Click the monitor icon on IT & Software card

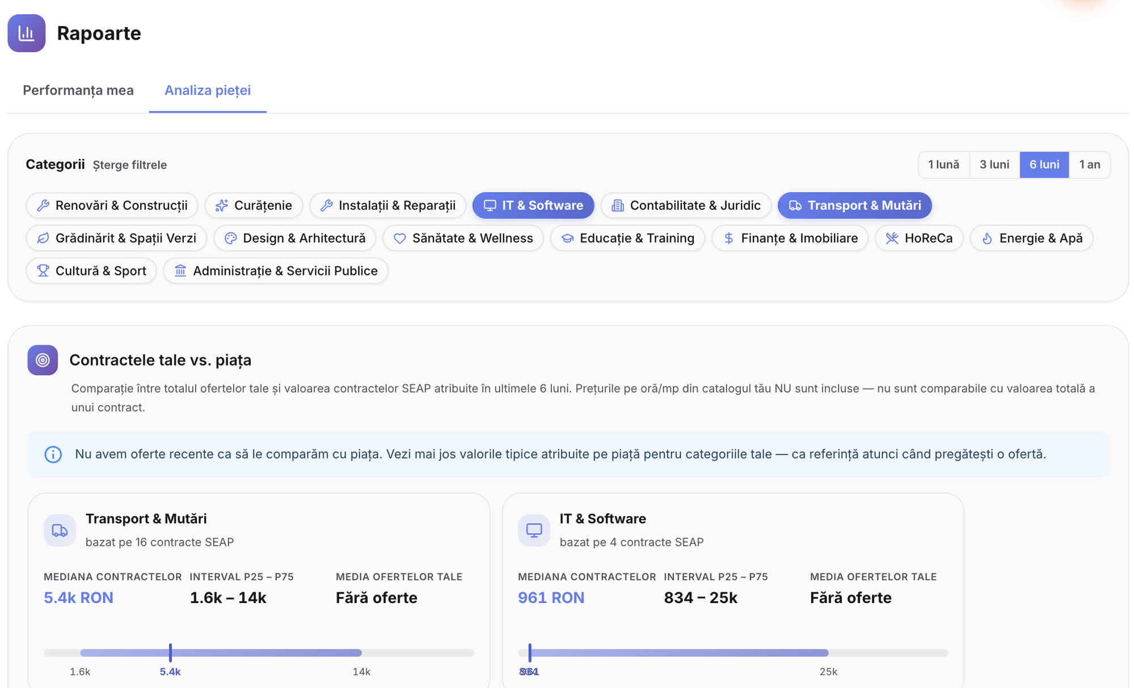tap(534, 530)
